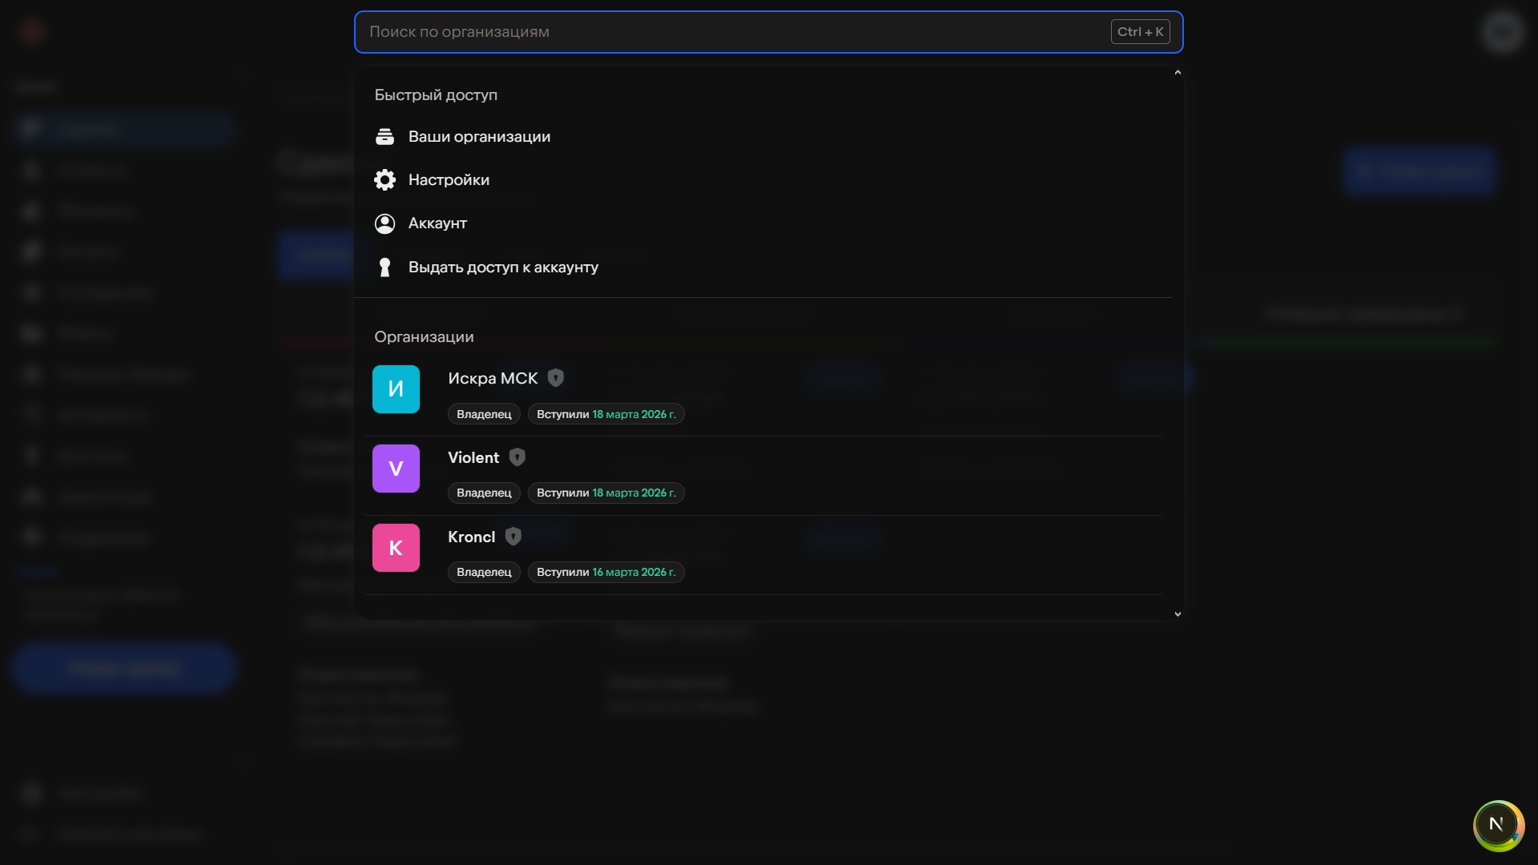The height and width of the screenshot is (865, 1538).
Task: Open Ваши организации menu entry
Action: point(479,137)
